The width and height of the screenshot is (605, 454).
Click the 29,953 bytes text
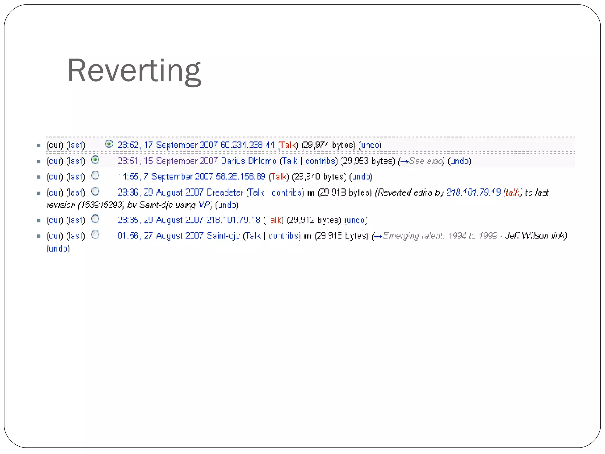pyautogui.click(x=368, y=161)
